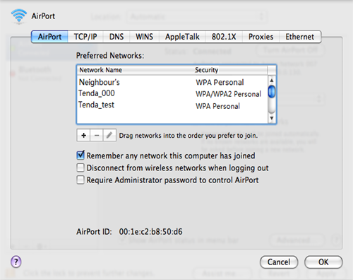
Task: Click scroll up arrow in network list
Action: 272,81
